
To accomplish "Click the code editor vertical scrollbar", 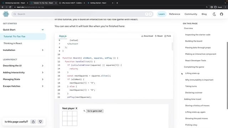I will tap(172, 46).
